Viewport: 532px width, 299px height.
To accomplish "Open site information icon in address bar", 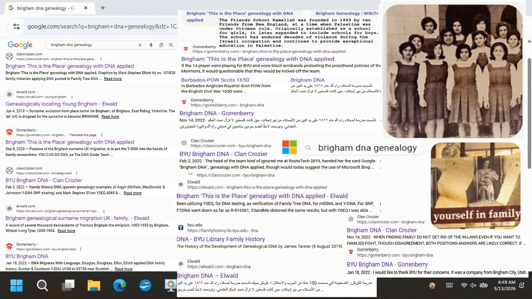I will [x=17, y=27].
